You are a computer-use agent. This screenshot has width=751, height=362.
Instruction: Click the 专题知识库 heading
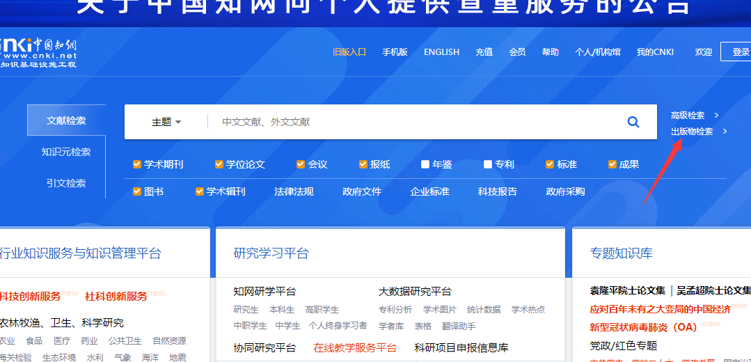coord(621,253)
